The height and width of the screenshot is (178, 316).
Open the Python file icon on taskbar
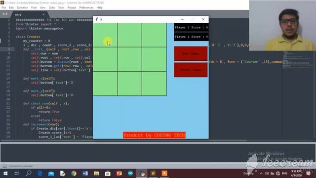pos(63,174)
